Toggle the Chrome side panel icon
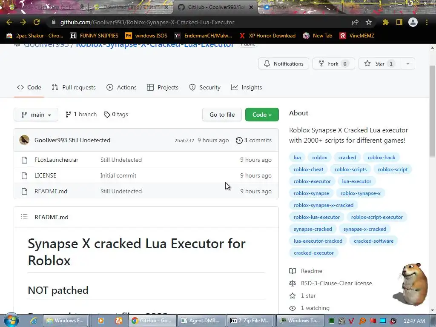This screenshot has height=327, width=436. (399, 22)
